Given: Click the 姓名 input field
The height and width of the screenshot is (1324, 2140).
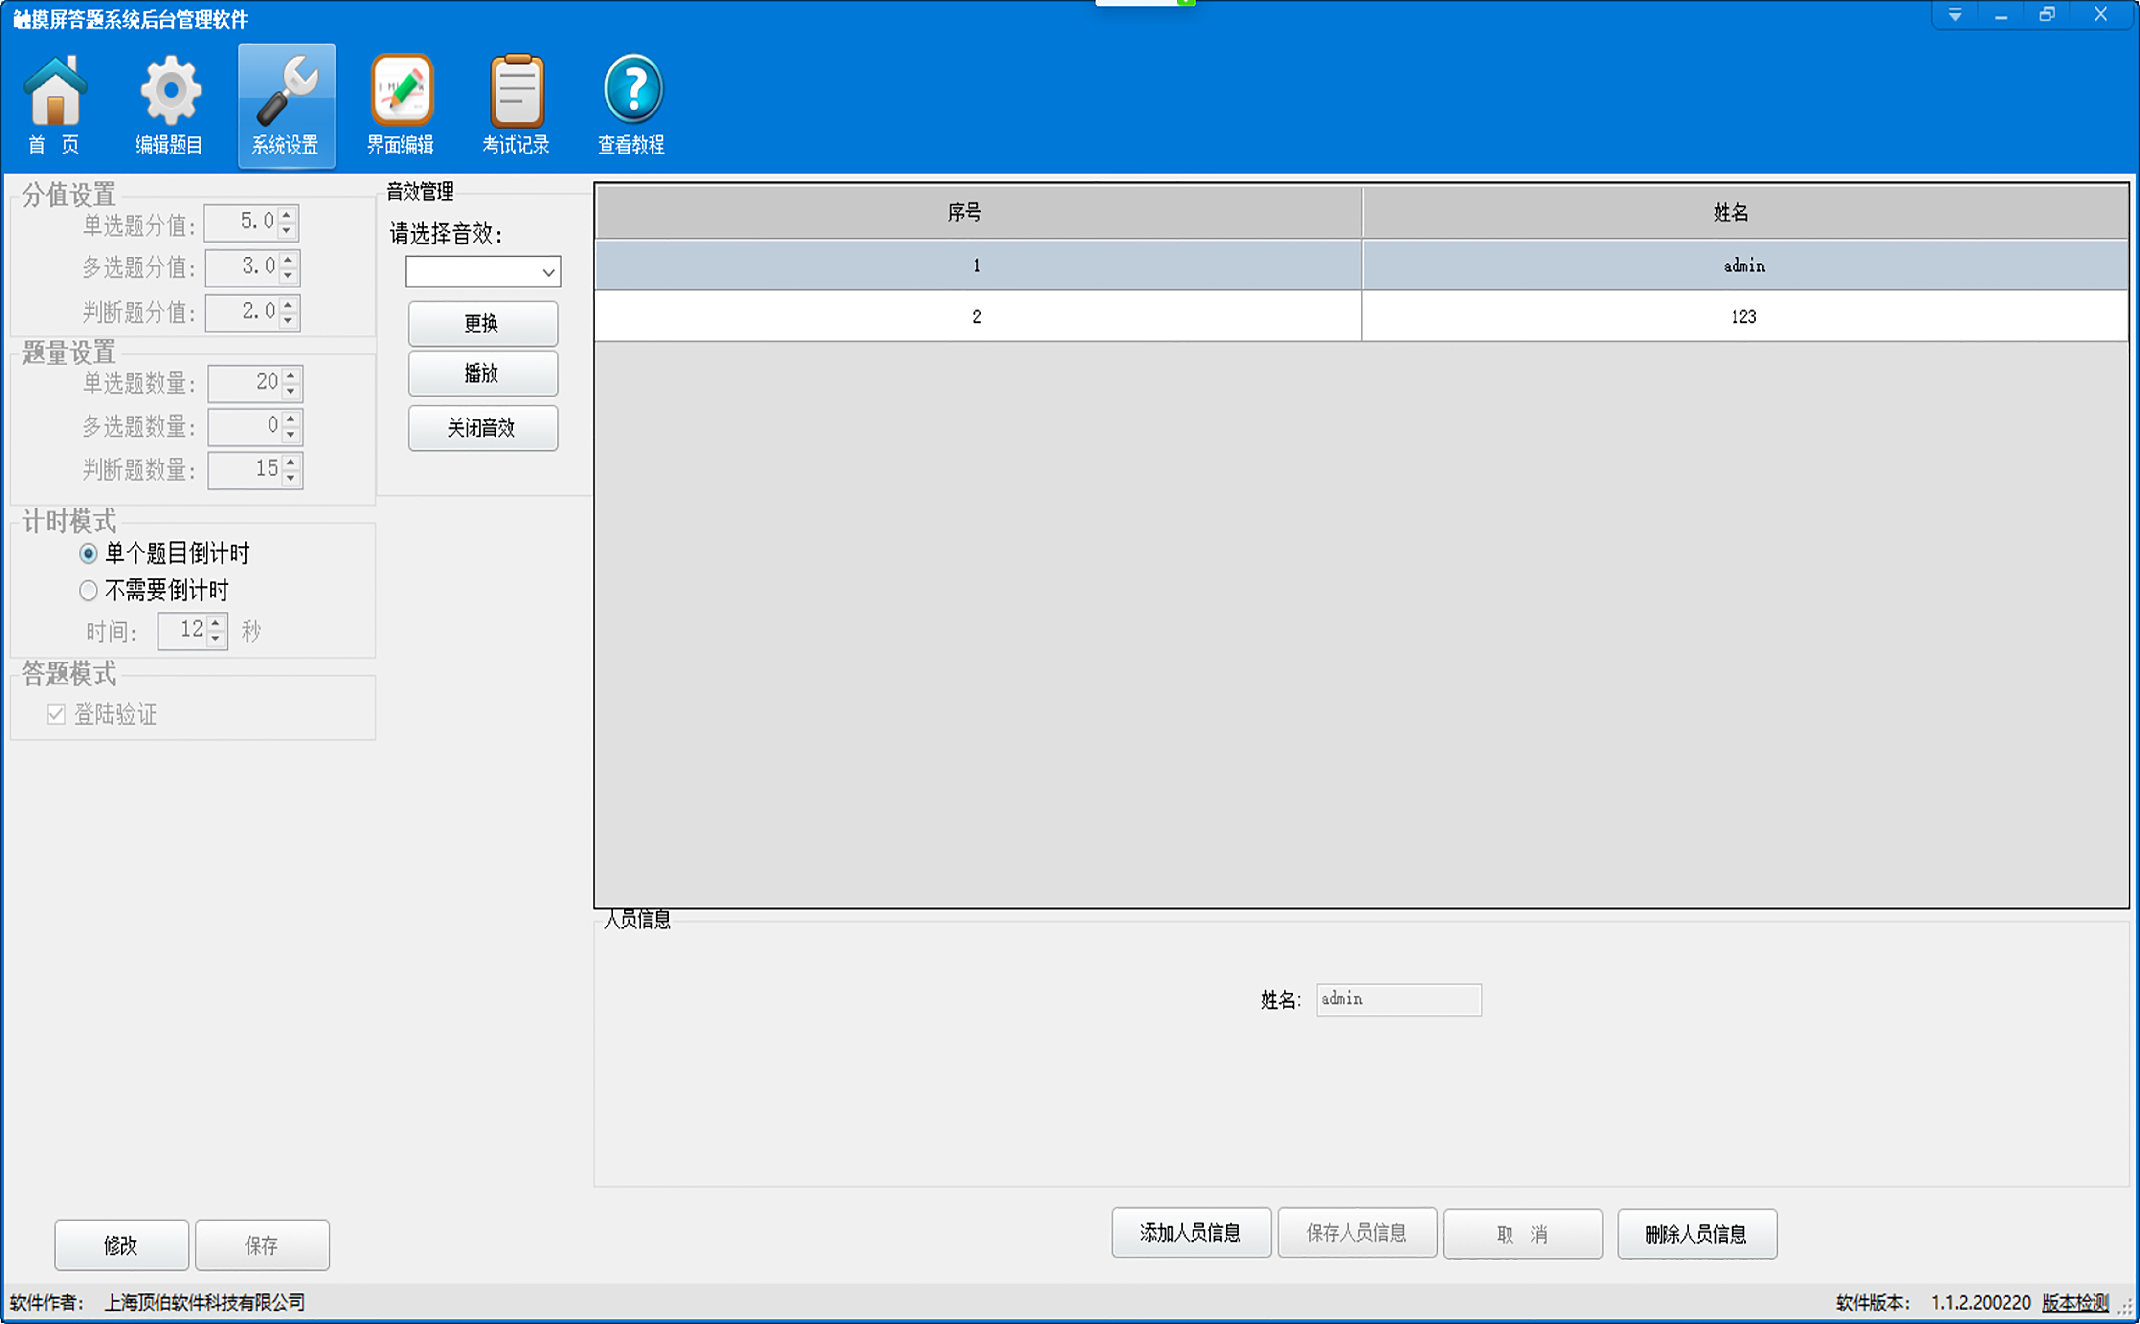Looking at the screenshot, I should pos(1398,999).
